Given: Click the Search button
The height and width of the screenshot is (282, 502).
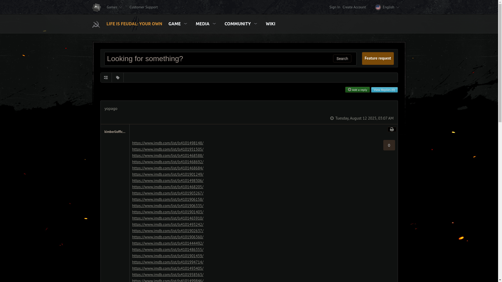Looking at the screenshot, I should pos(342,58).
